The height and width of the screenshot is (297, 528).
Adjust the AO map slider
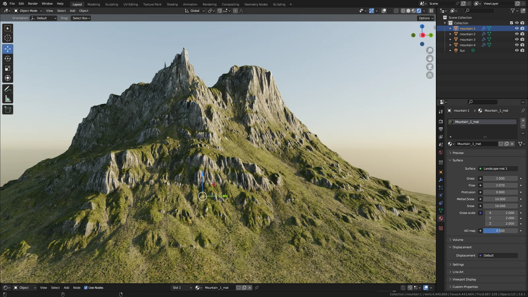coord(500,230)
